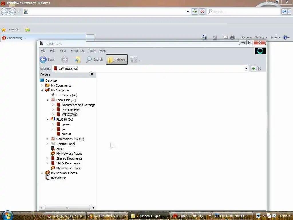Open the Page menu in IE
The height and width of the screenshot is (220, 293).
coord(246,37)
